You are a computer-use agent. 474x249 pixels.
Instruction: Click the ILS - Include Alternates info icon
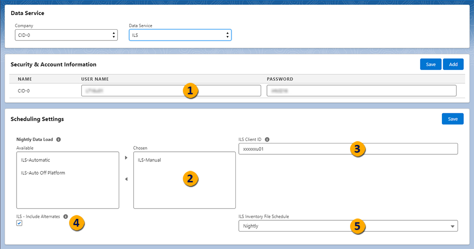pos(66,216)
